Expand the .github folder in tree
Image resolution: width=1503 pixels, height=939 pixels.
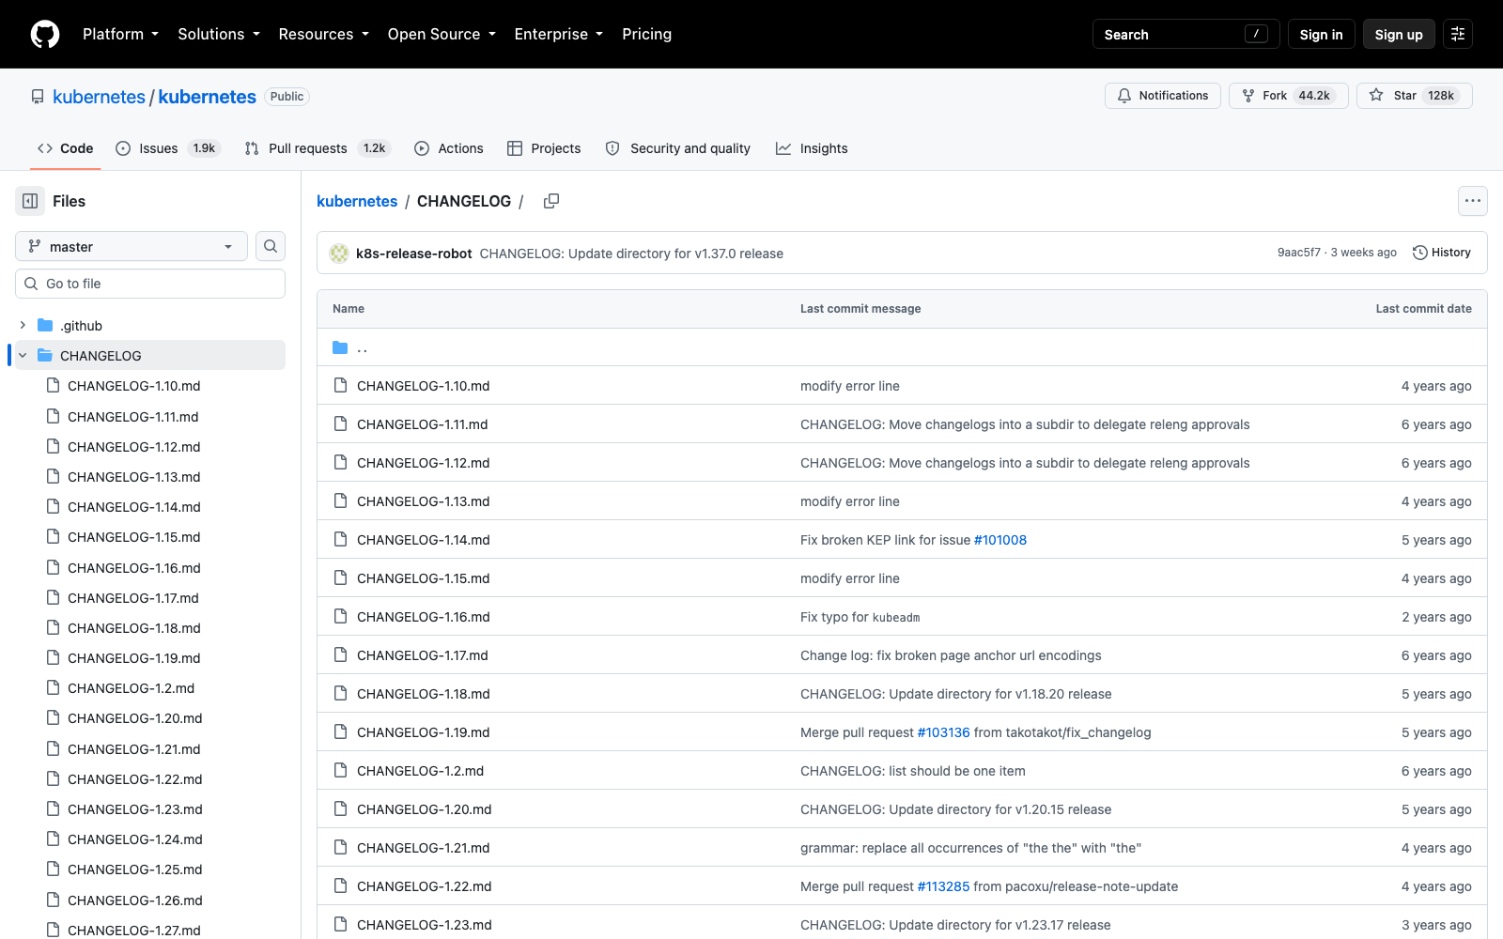pyautogui.click(x=23, y=325)
